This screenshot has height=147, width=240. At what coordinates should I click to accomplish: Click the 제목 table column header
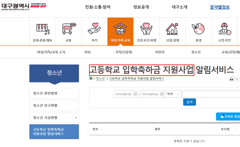coord(157,129)
